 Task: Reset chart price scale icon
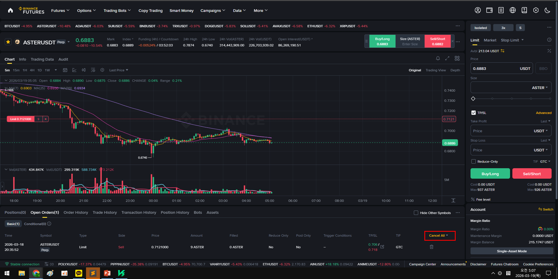point(453,200)
